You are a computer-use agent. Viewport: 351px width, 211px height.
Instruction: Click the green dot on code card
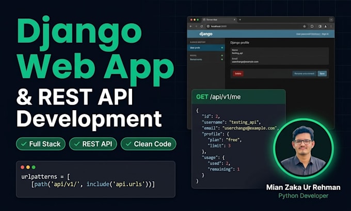34,167
